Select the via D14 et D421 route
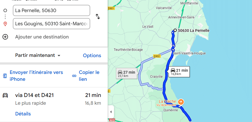This screenshot has height=122, width=252. point(34,95)
